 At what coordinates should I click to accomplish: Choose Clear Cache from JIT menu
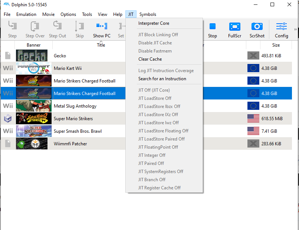point(164,59)
